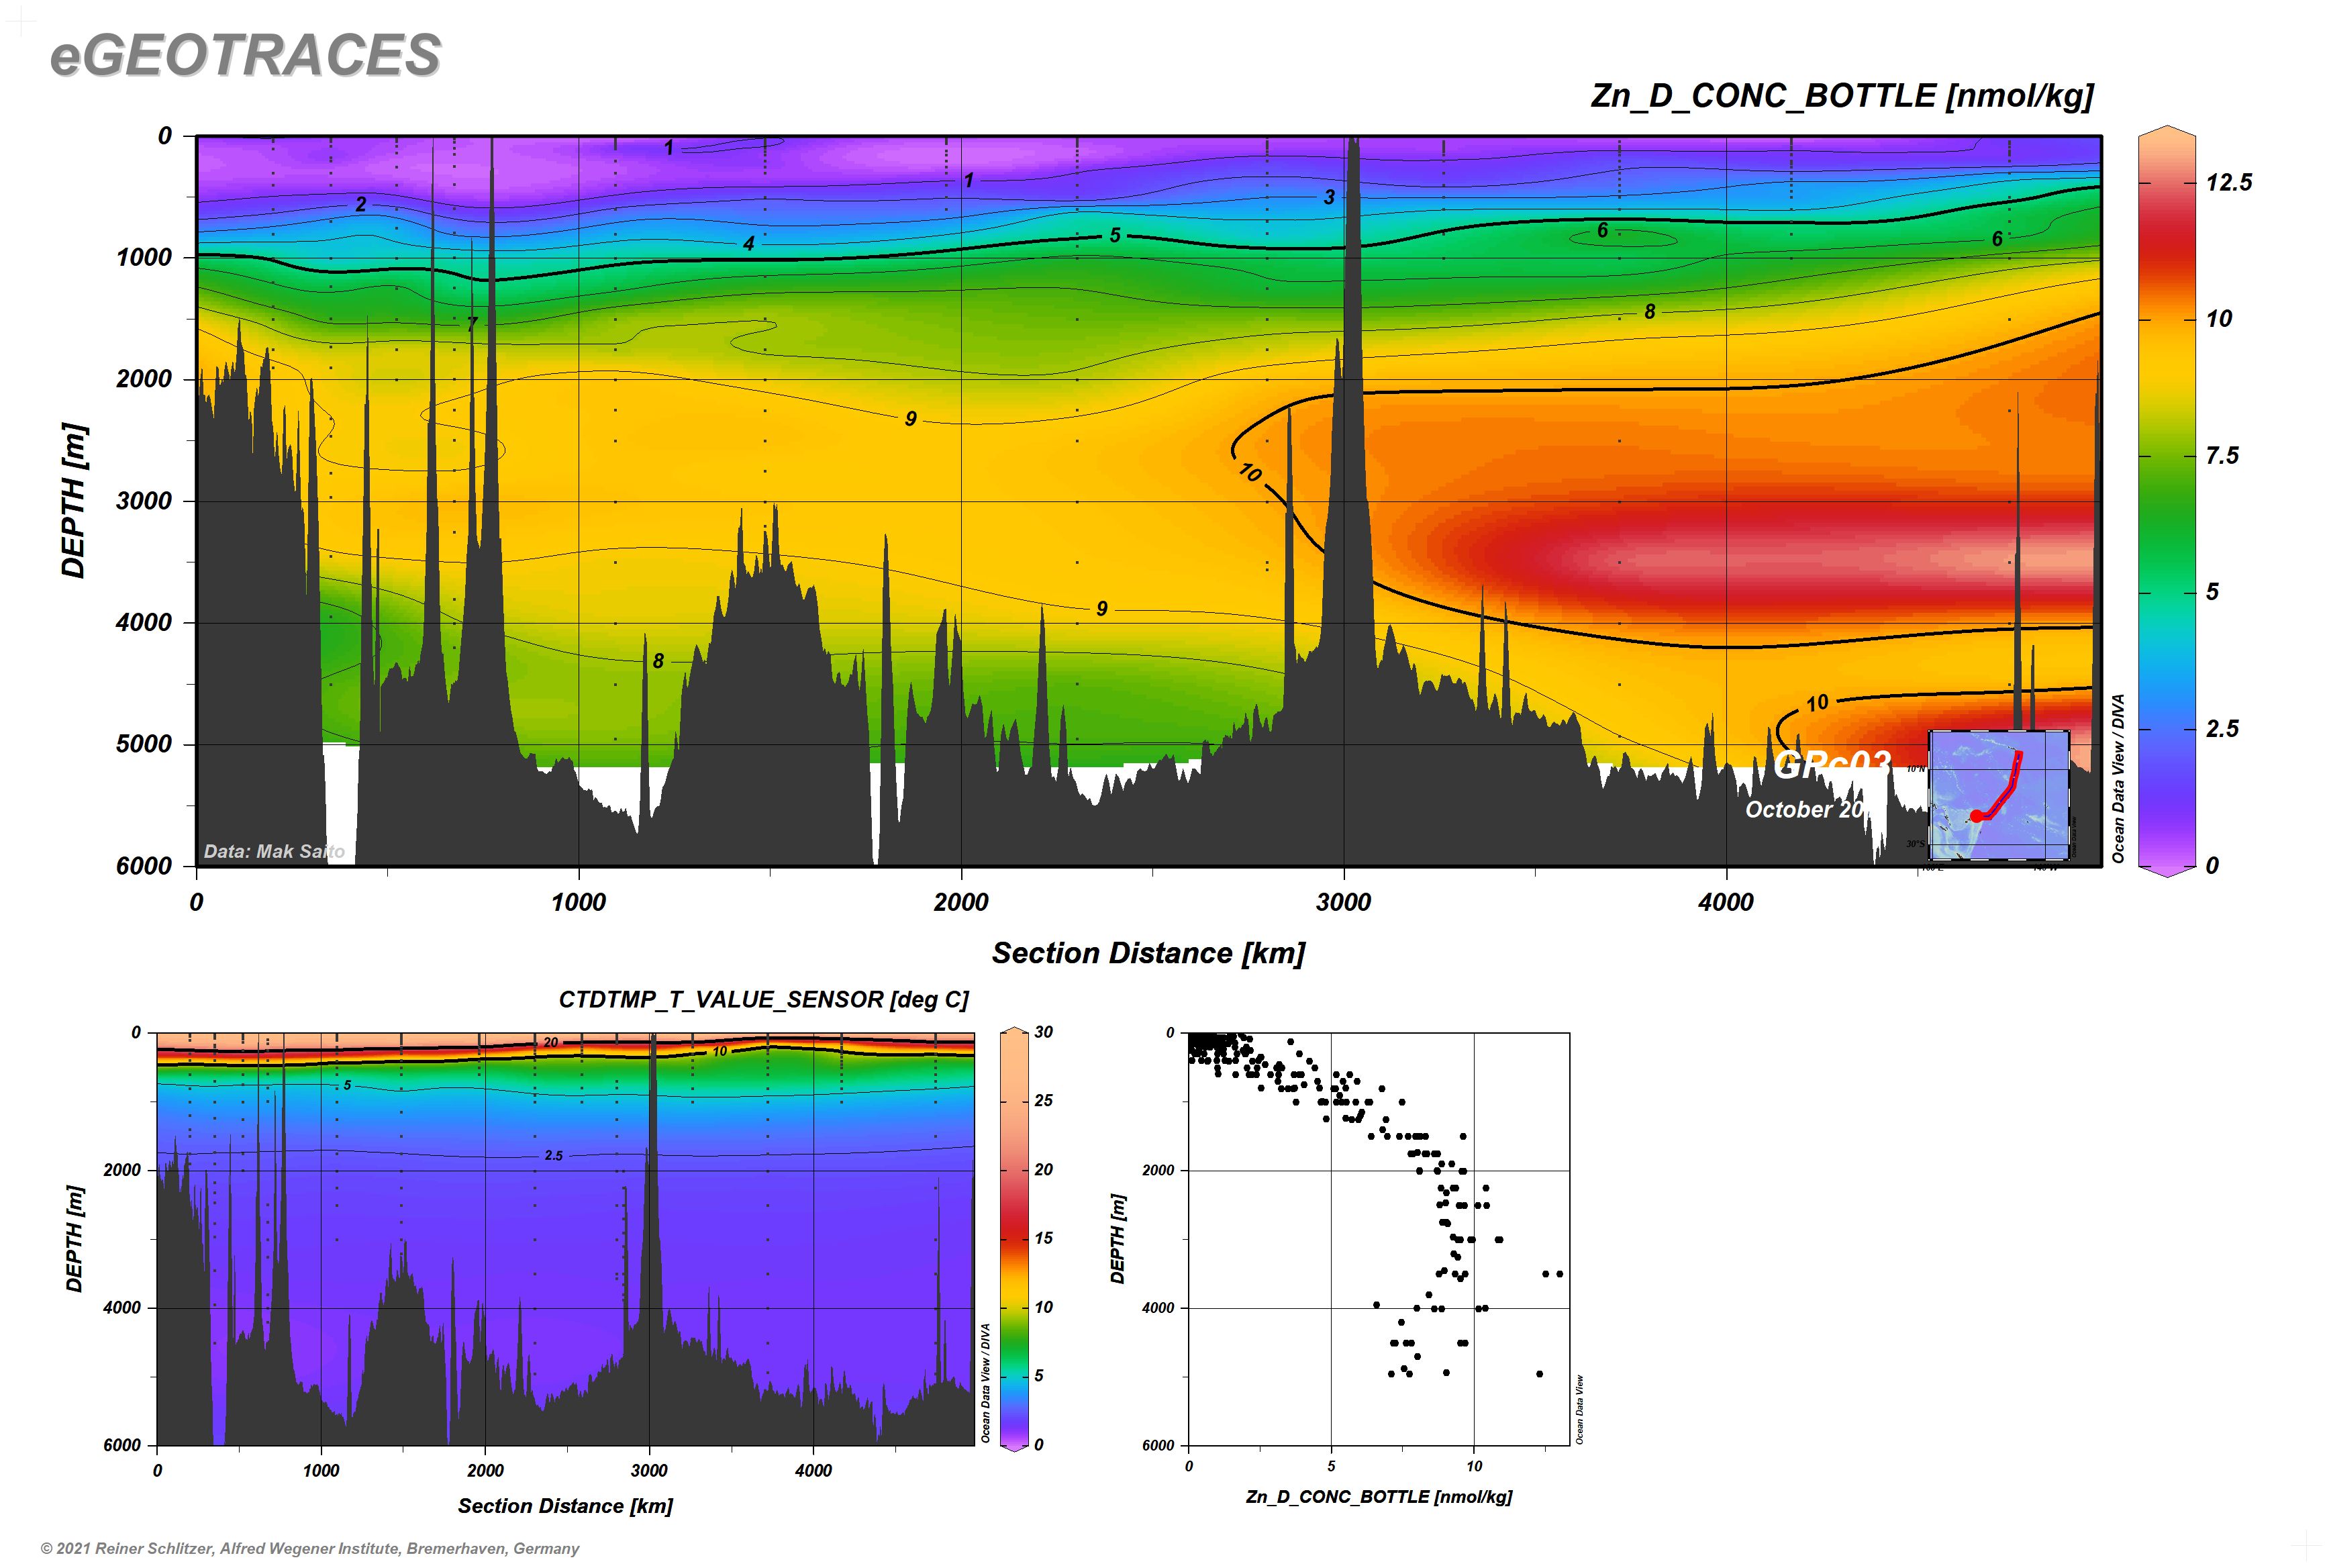Click the temperature plot Section Distance [km] label
This screenshot has height=1568, width=2327.
pos(565,1506)
